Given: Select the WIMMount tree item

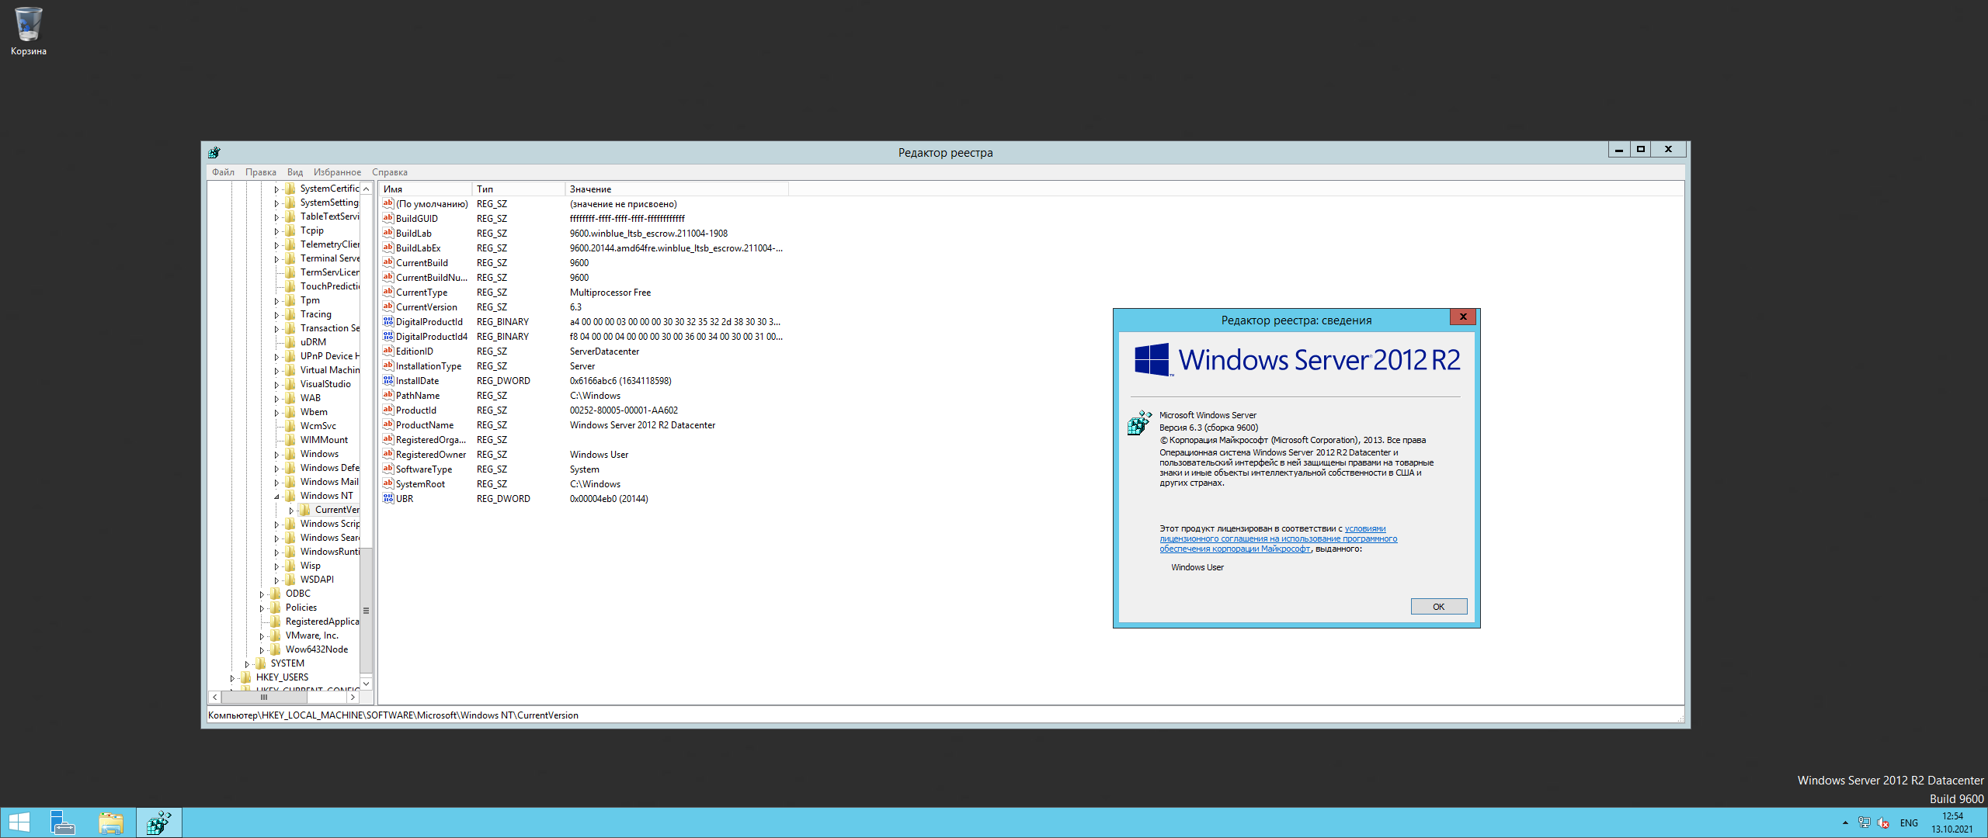Looking at the screenshot, I should tap(324, 440).
